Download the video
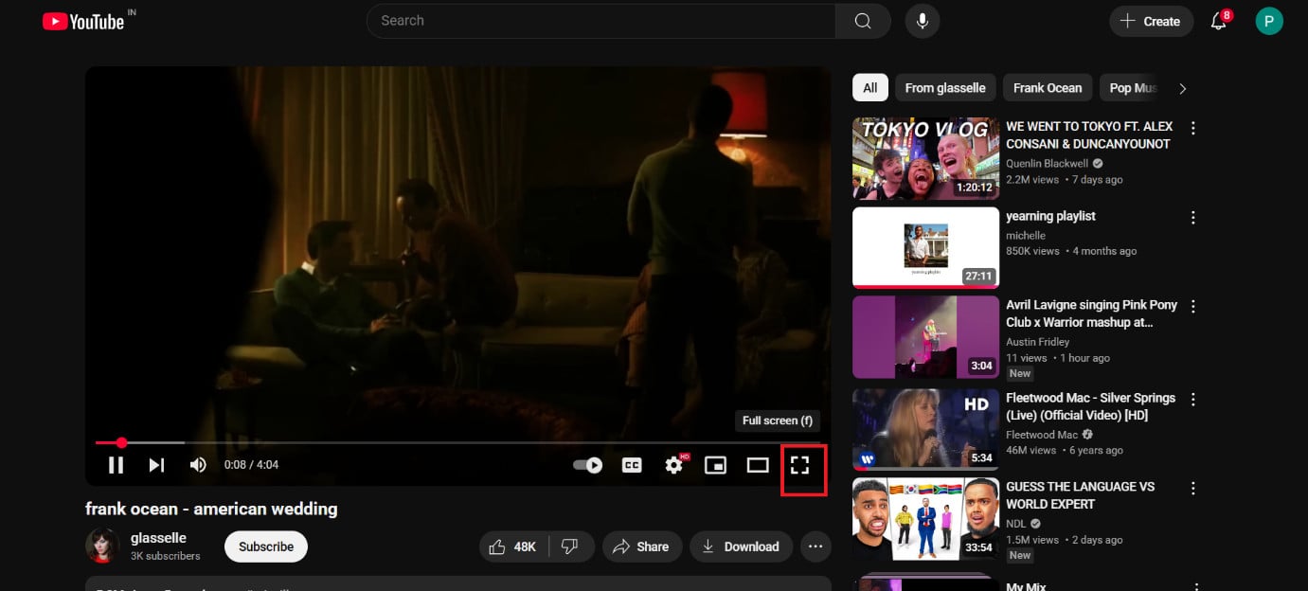Viewport: 1308px width, 591px height. [741, 546]
